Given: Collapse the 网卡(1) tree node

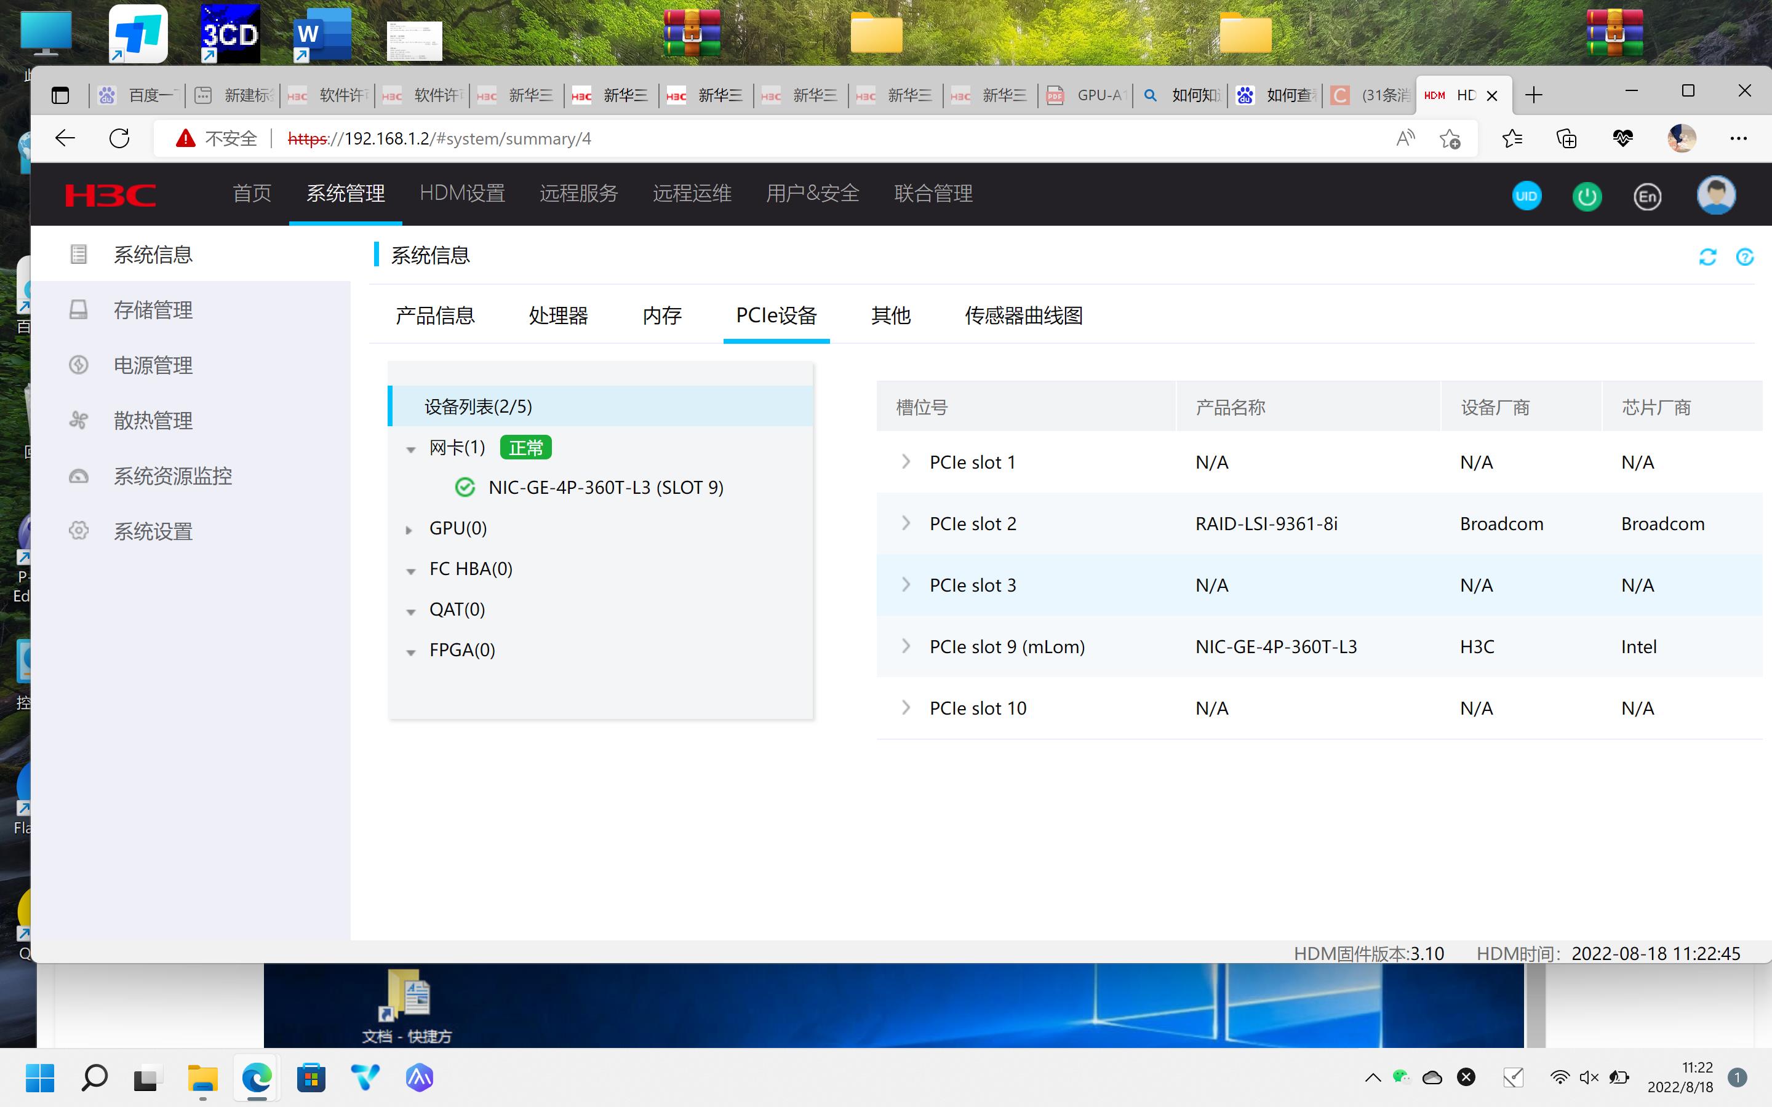Looking at the screenshot, I should pos(411,449).
